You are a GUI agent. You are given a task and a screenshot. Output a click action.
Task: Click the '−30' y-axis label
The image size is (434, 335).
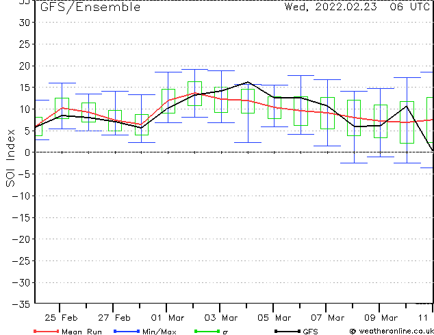[x=21, y=283]
